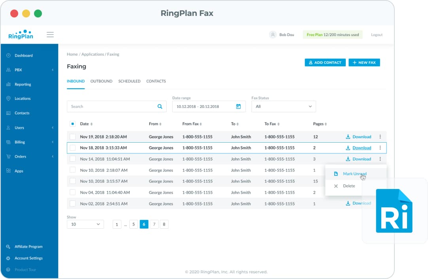Click the date range field 10.12.2018 – 20.12.2018
Screen dimensions: 428x279
[209, 106]
